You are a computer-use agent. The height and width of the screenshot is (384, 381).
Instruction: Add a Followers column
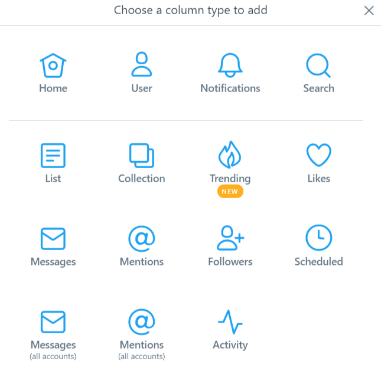tap(230, 239)
